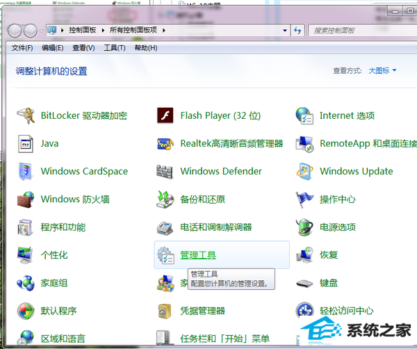Expand the arrow after 所有控制面板项 breadcrumb

[164, 31]
